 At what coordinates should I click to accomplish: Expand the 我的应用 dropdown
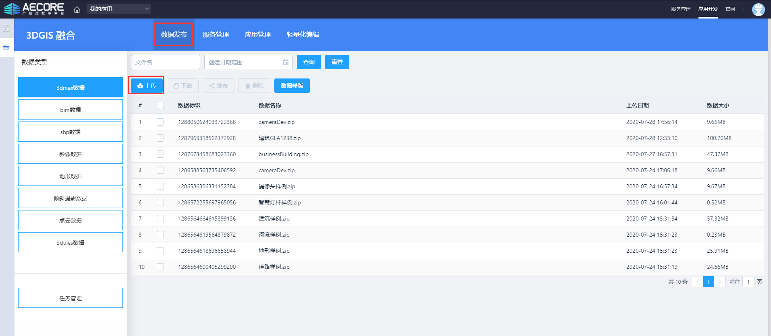click(x=118, y=9)
